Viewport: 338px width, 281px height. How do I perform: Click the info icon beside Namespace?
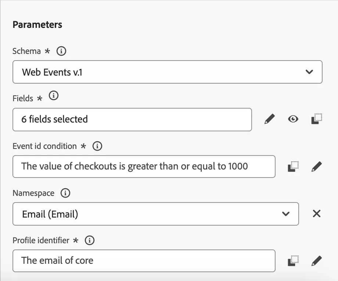tap(65, 193)
